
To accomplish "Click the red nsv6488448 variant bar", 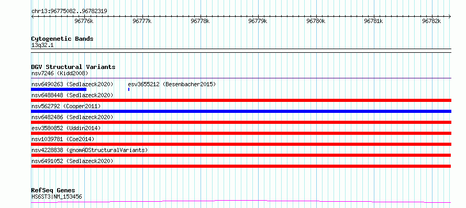I will coord(241,100).
